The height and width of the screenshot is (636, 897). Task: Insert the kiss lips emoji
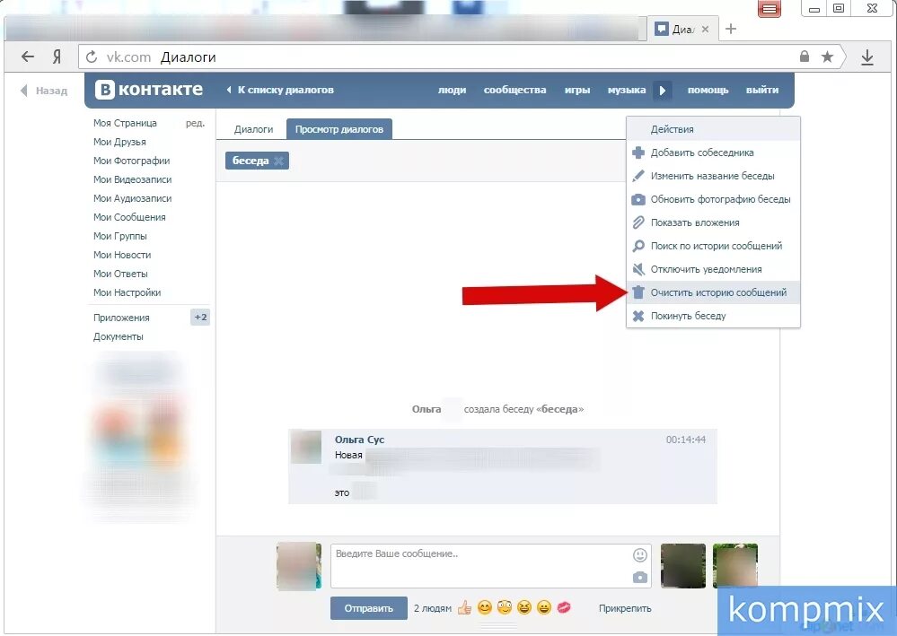564,607
